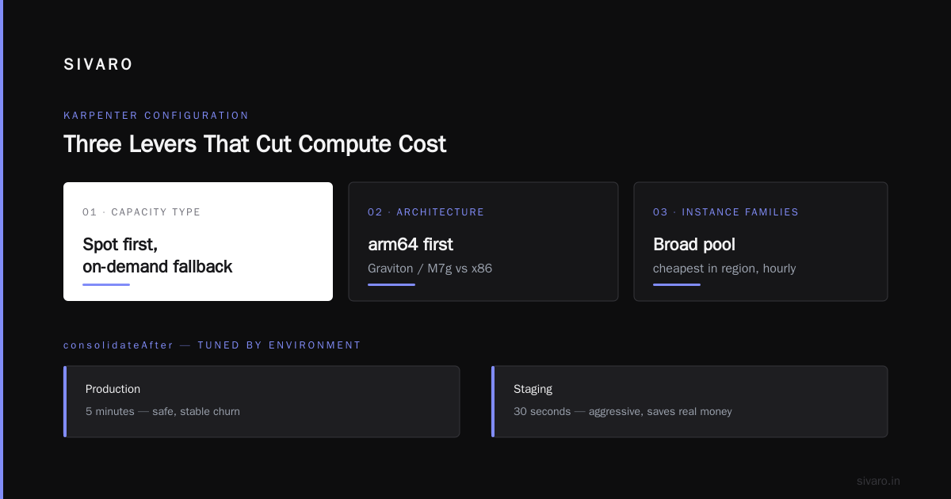Click the consolidateAfter tuned by environment label
The image size is (951, 499).
click(212, 345)
